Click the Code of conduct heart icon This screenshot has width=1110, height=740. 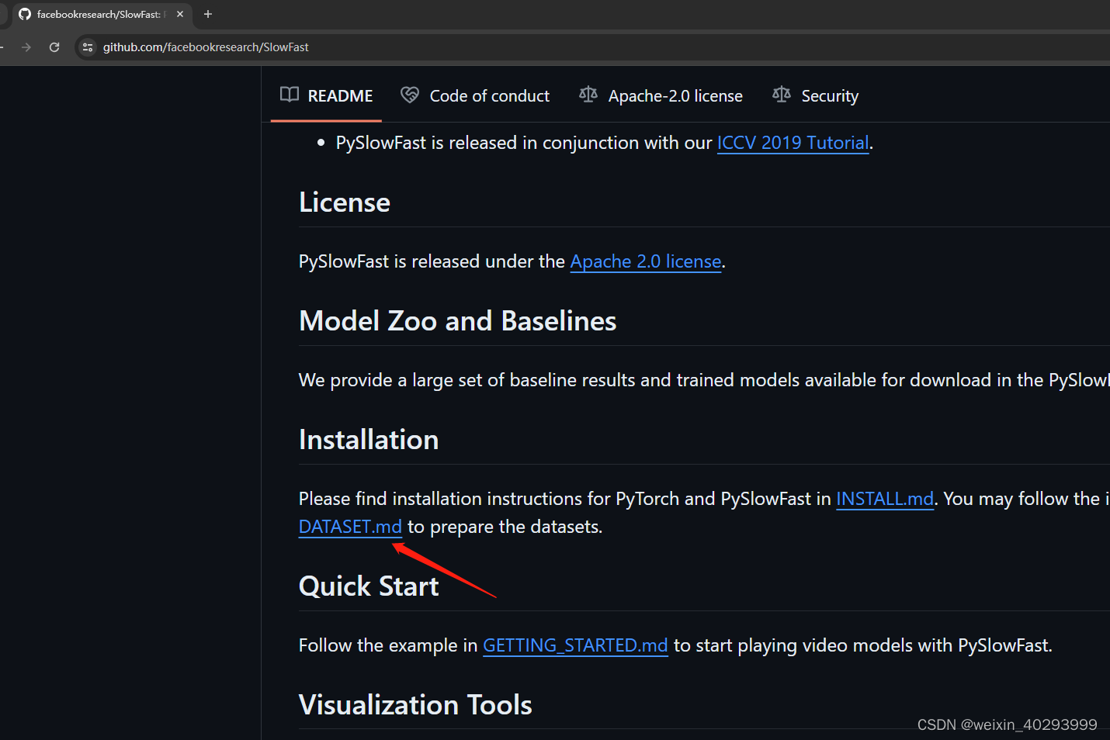(410, 95)
